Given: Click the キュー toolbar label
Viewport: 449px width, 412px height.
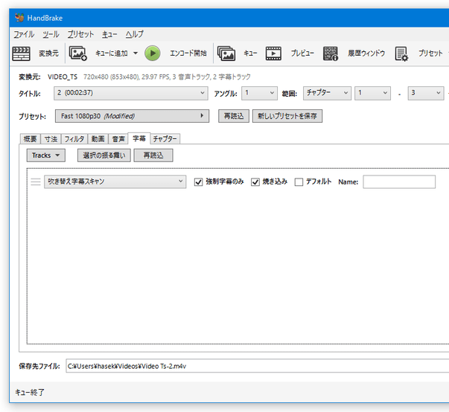Looking at the screenshot, I should (x=250, y=54).
